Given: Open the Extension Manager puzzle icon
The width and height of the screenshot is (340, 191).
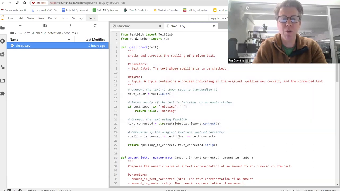Looking at the screenshot, I should [x=3, y=93].
